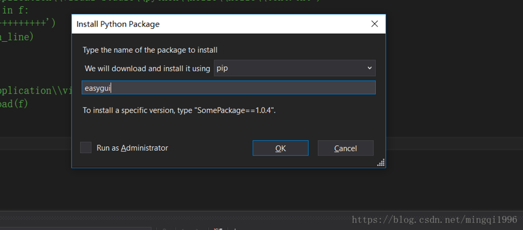523x230 pixels.
Task: Click the We will download and install label
Action: [147, 68]
